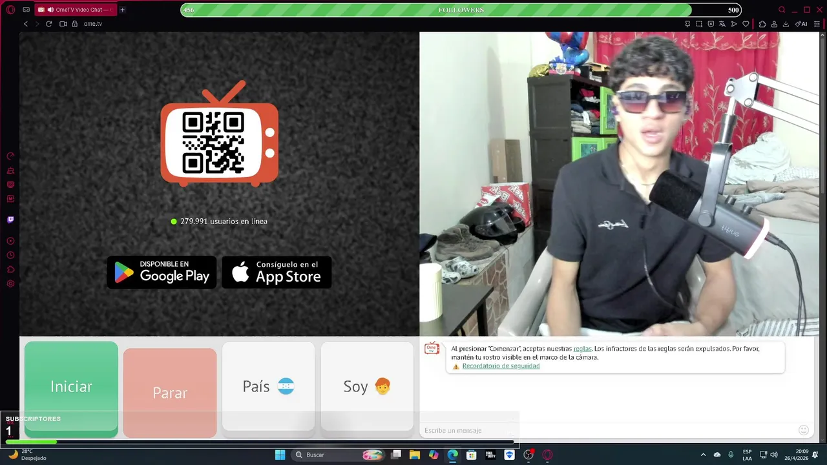This screenshot has width=827, height=465.
Task: Open the profile account icon
Action: pyautogui.click(x=774, y=24)
